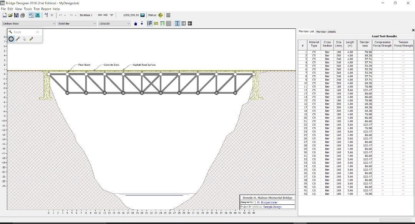
Task: Close the floating Tools palette
Action: click(x=37, y=32)
